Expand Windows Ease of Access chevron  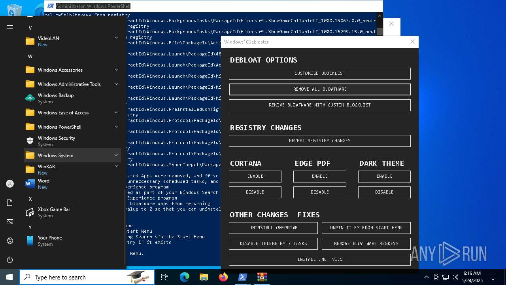coord(116,112)
